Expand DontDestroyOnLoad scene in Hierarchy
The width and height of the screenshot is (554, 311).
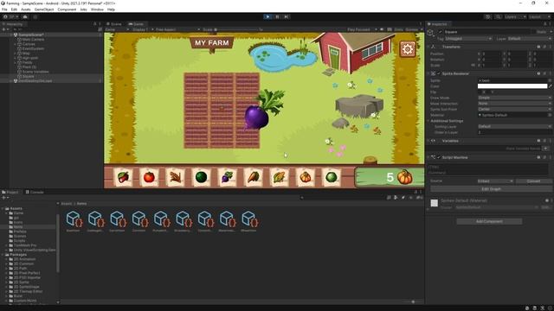[x=11, y=80]
